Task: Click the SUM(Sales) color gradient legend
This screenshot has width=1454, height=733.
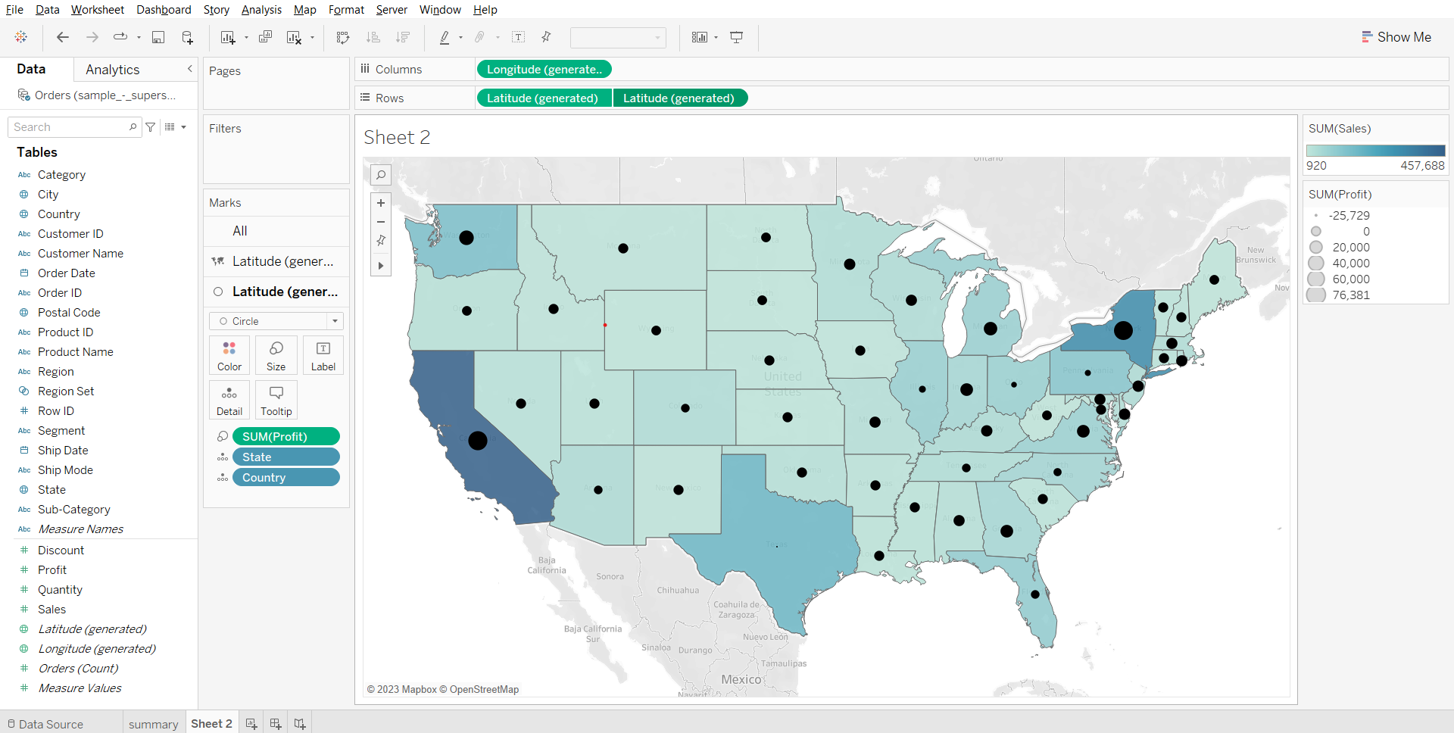Action: coord(1375,151)
